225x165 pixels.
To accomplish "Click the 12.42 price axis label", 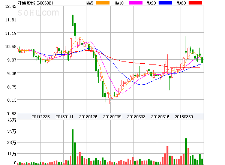I will tap(11, 6).
